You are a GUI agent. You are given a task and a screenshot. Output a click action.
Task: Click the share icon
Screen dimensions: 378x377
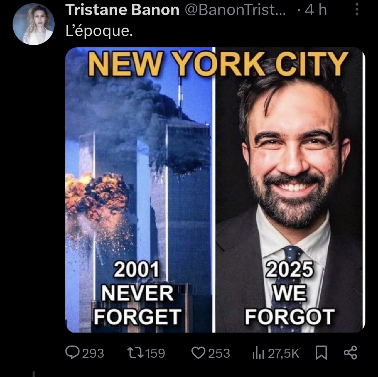(350, 353)
